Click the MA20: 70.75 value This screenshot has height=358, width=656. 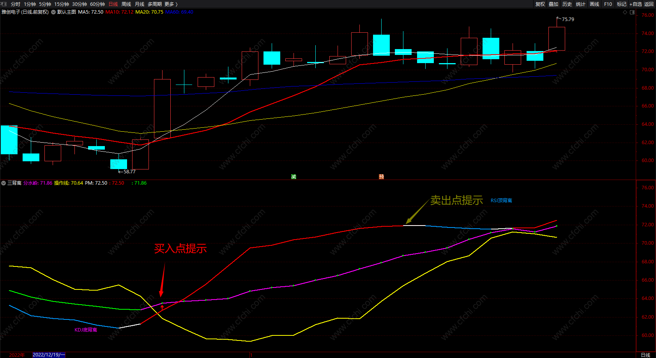point(149,12)
